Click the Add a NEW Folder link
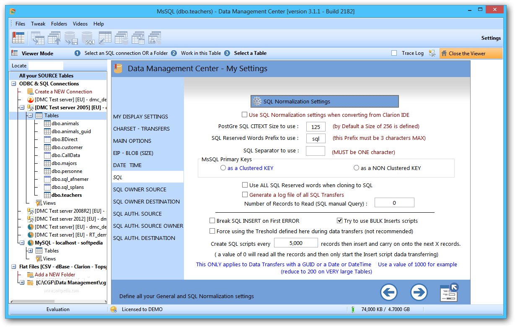 click(55, 275)
